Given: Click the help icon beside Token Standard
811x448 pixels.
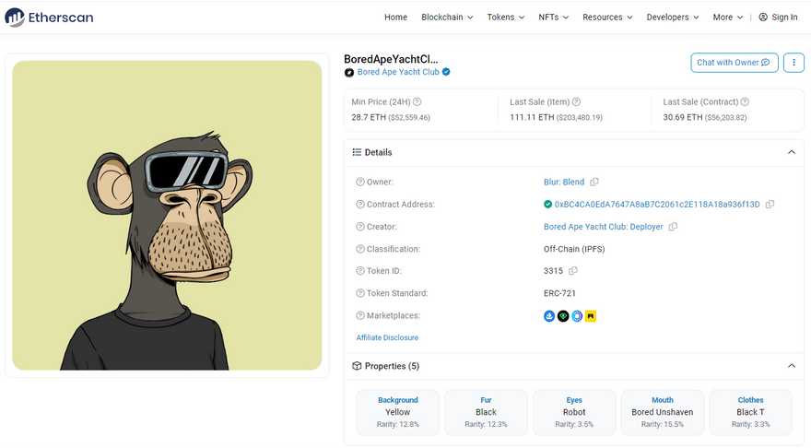Looking at the screenshot, I should tap(359, 293).
